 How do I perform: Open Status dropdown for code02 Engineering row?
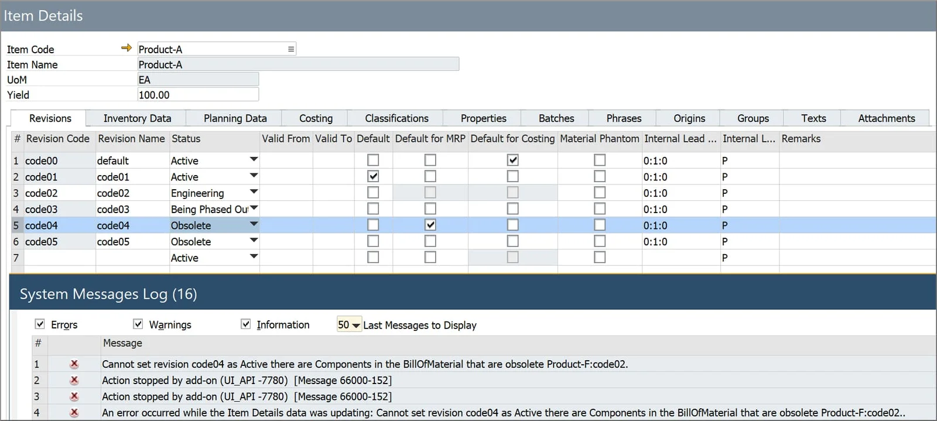click(254, 192)
